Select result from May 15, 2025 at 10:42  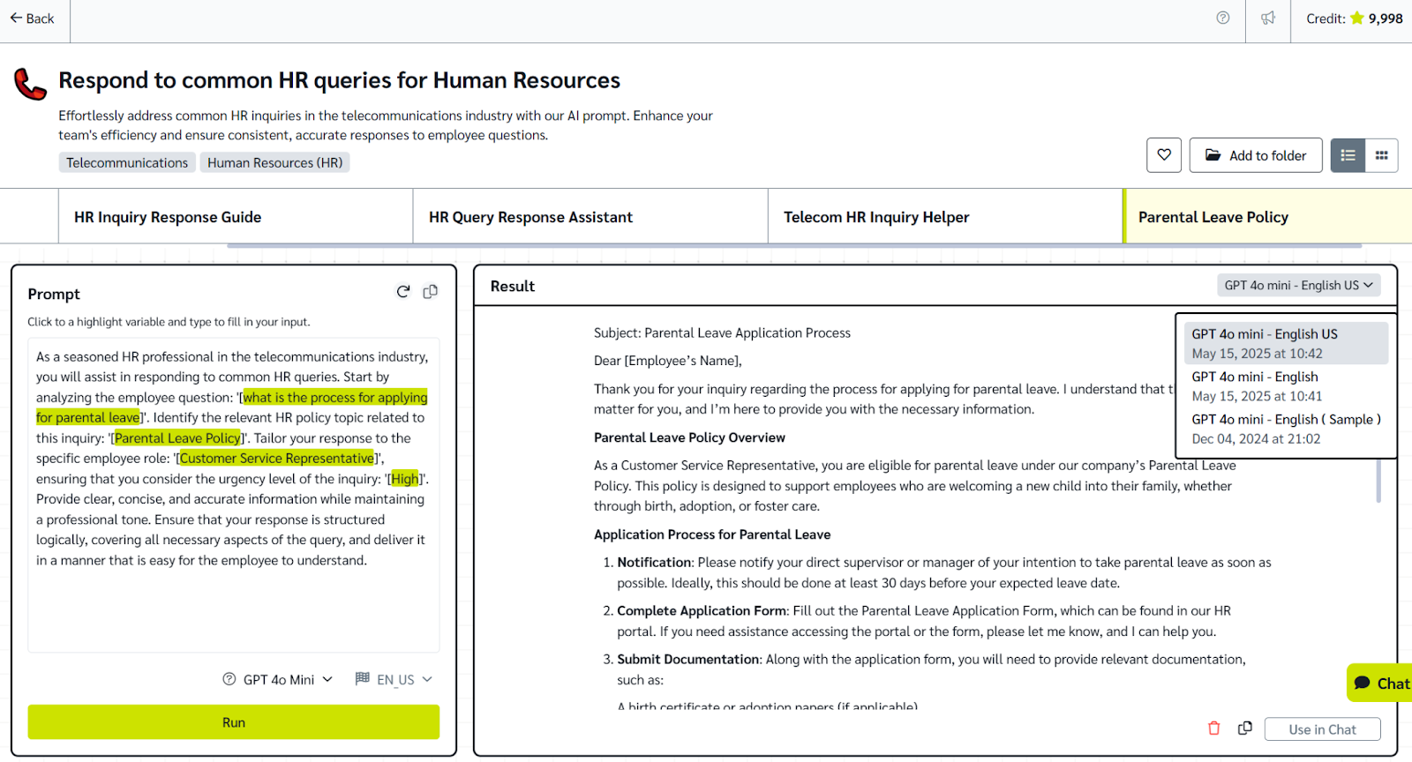click(x=1286, y=344)
